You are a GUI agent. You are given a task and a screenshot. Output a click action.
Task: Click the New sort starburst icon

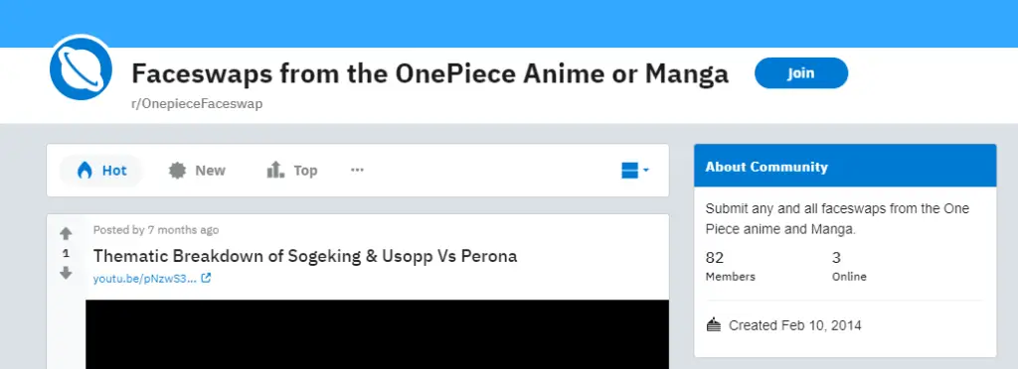click(177, 171)
